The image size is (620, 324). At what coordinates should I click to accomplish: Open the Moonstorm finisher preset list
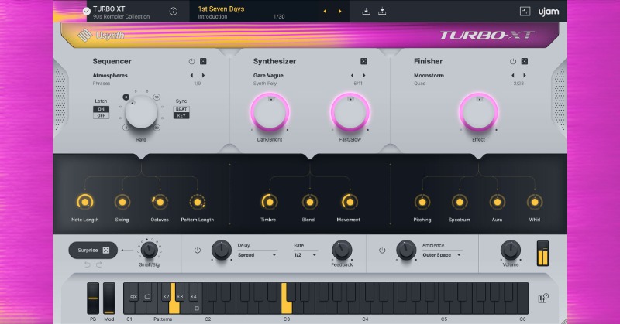pos(429,75)
